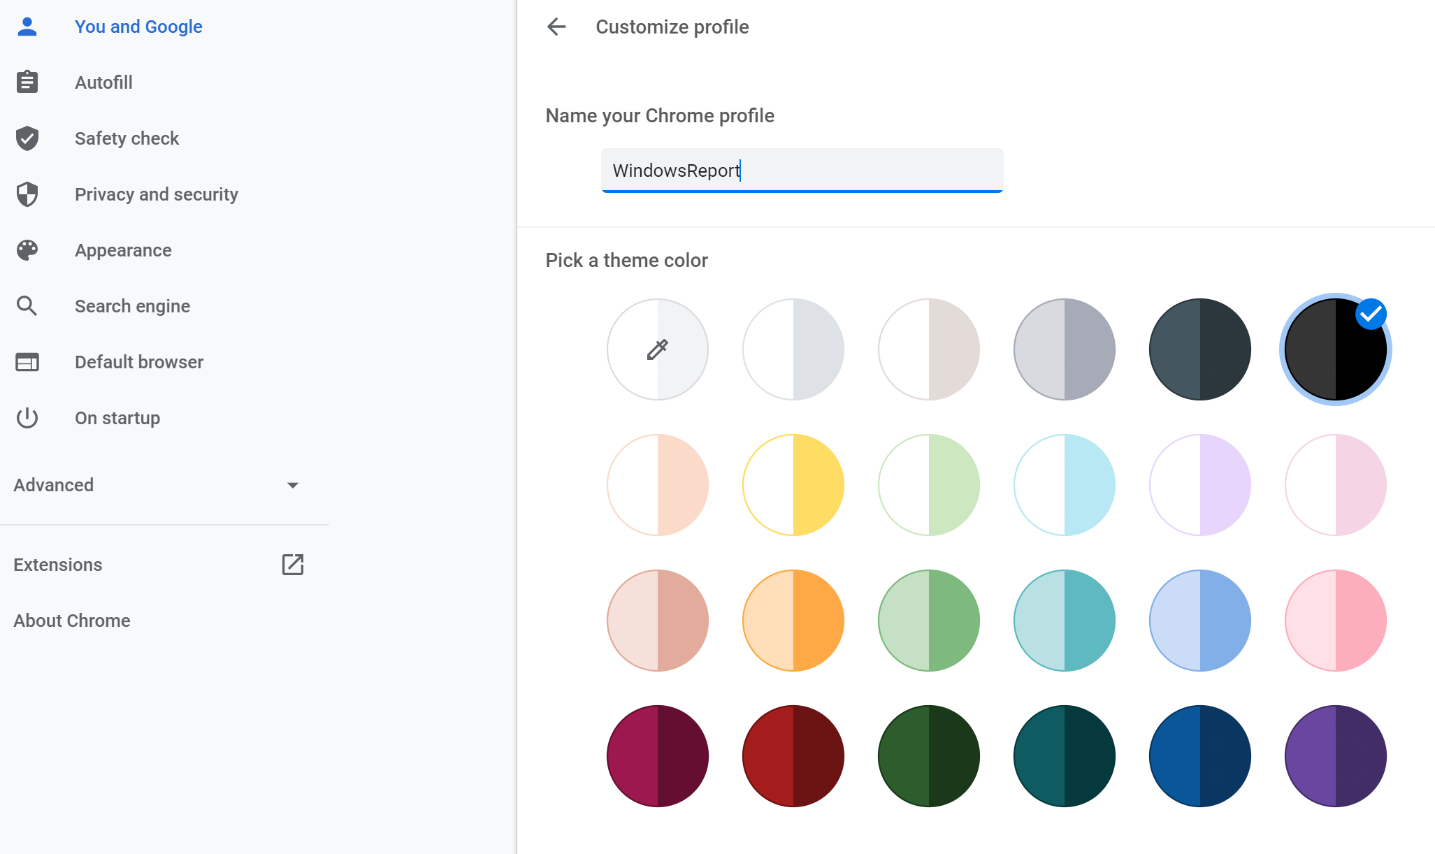The height and width of the screenshot is (854, 1435).
Task: Collapse the Advanced settings dropdown
Action: tap(294, 485)
